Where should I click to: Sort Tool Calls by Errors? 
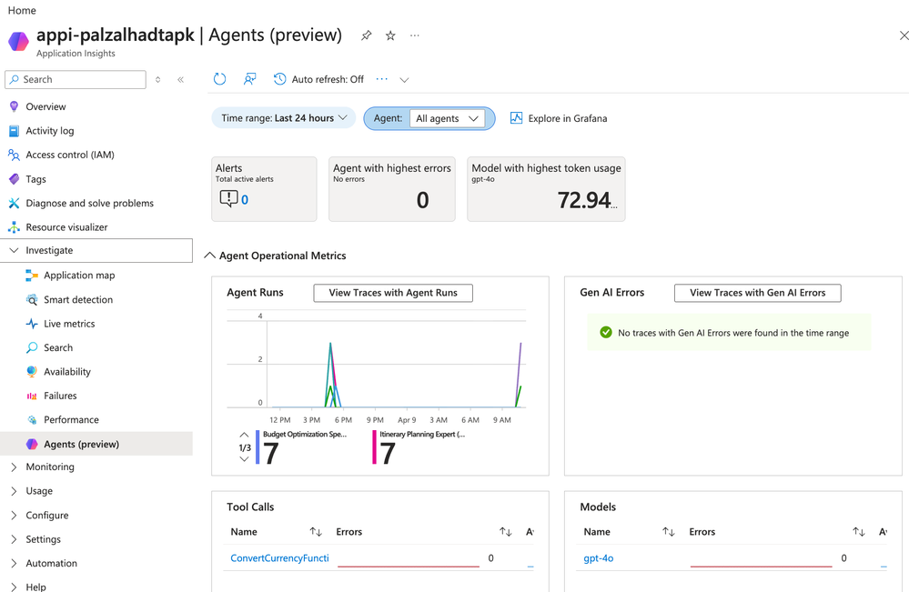click(506, 532)
